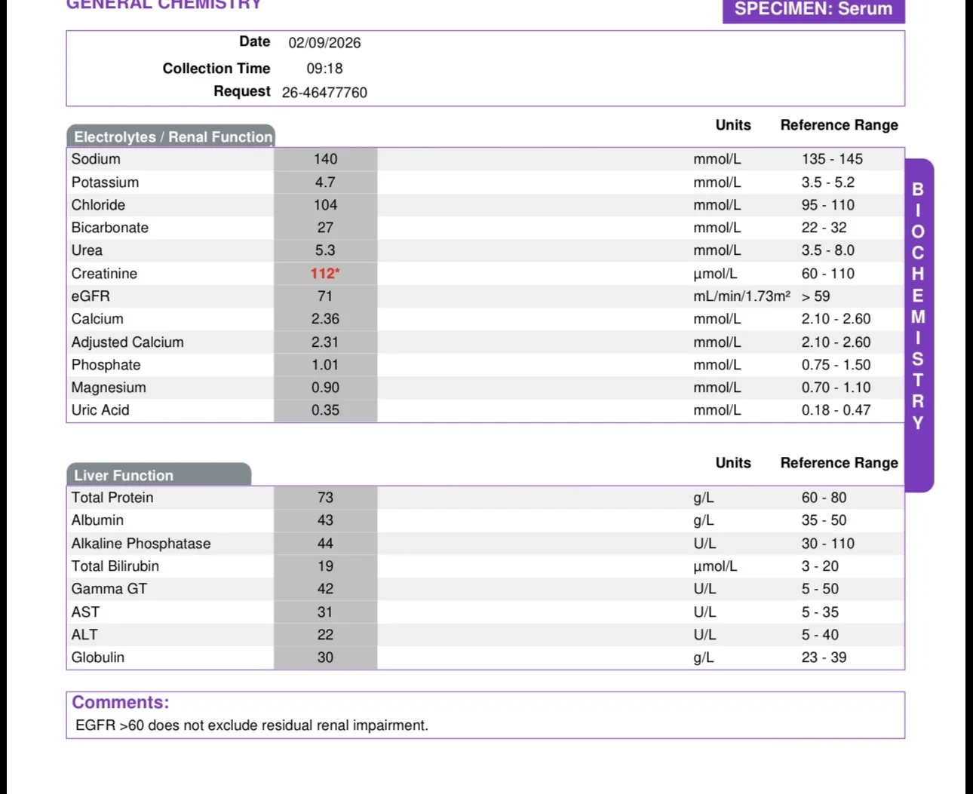Select the Units header above Electrolytes table
Screen dimensions: 973x794
pos(733,125)
